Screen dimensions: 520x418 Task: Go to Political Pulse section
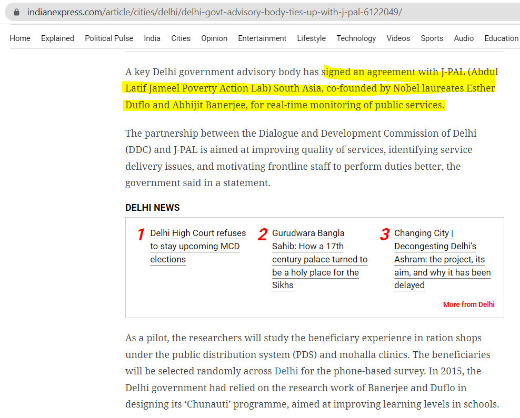109,38
